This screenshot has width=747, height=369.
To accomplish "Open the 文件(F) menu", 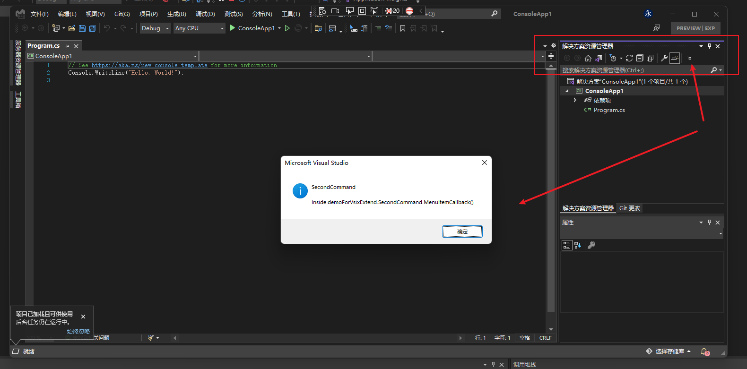I will [x=40, y=14].
